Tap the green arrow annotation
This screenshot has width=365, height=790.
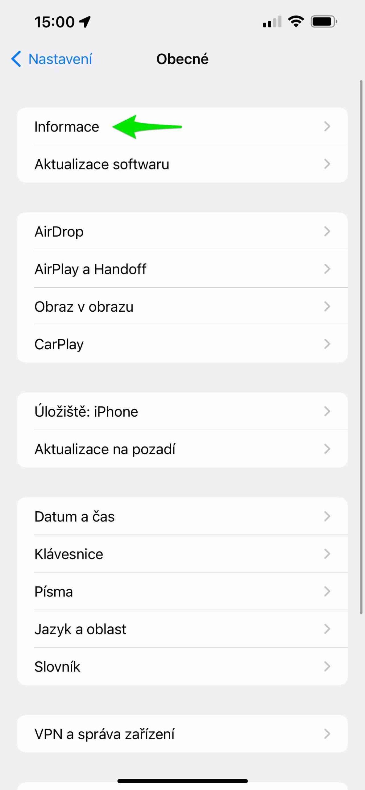click(147, 127)
